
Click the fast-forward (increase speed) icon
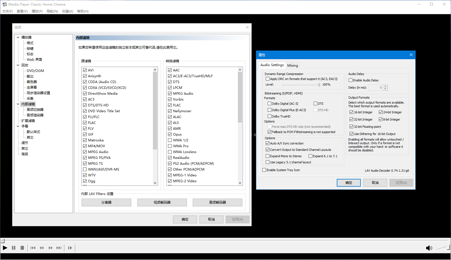50,248
